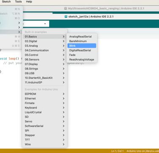This screenshot has width=159, height=153.
Task: Click the Arduino Uno board status text
Action: point(143,151)
